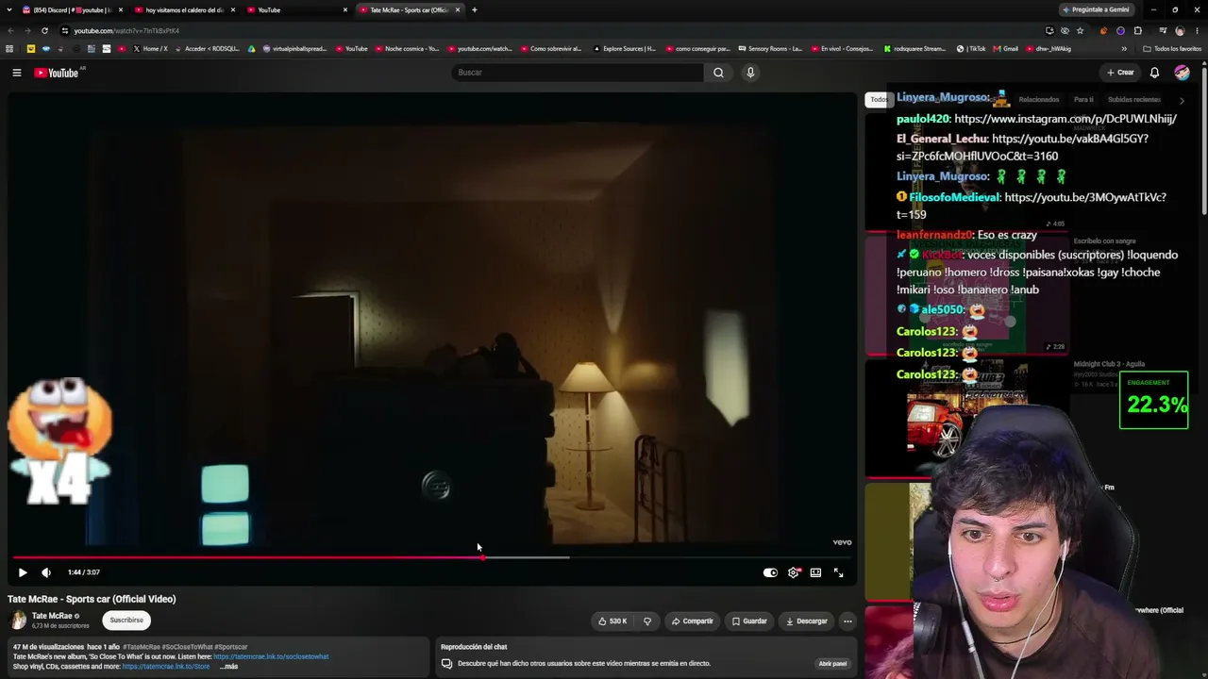The image size is (1208, 679).
Task: Mute the video volume
Action: click(46, 572)
